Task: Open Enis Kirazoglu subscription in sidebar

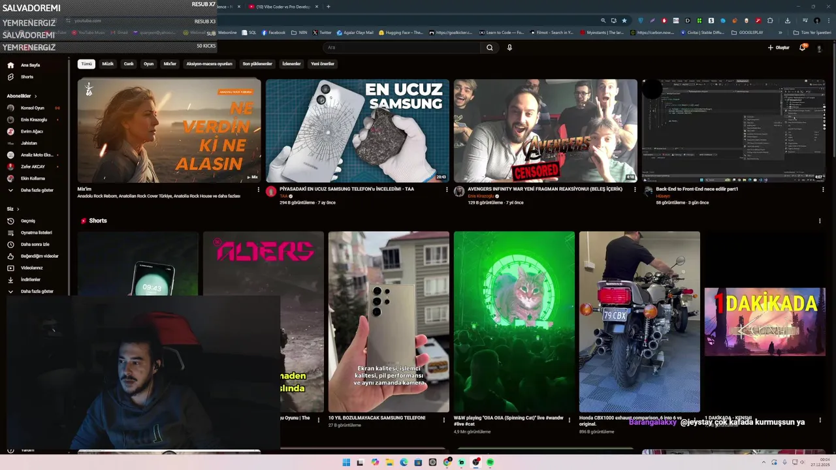Action: 33,119
